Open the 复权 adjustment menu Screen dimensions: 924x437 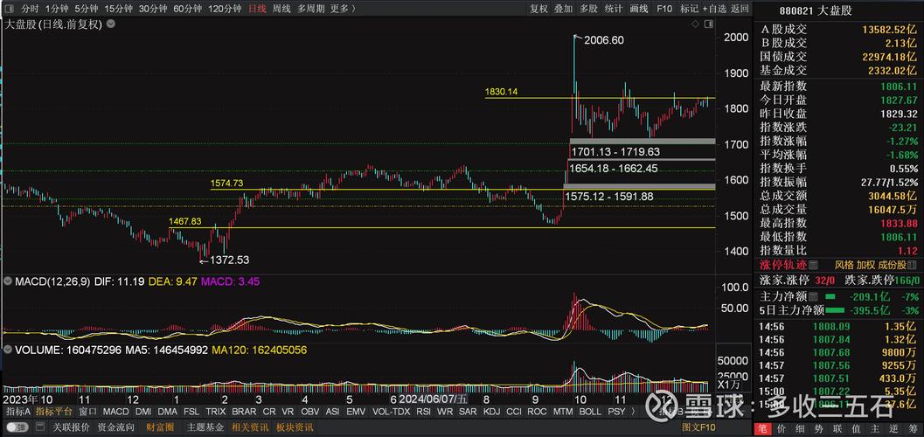(539, 9)
